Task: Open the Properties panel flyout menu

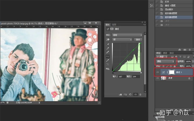Action: (144, 24)
